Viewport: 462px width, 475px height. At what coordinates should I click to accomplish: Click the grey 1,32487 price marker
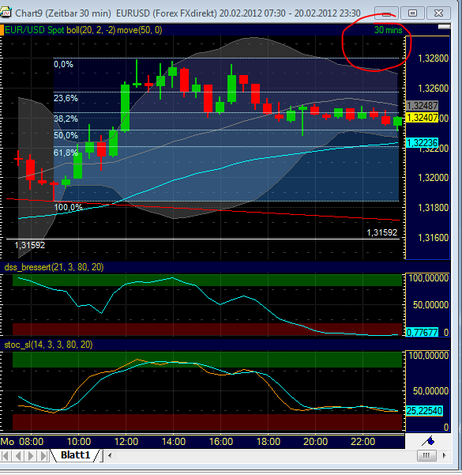[x=423, y=106]
